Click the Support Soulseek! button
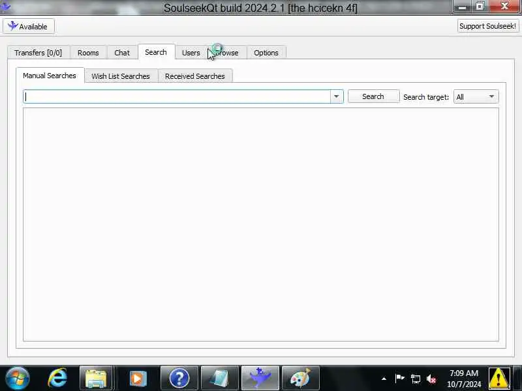 [x=487, y=26]
